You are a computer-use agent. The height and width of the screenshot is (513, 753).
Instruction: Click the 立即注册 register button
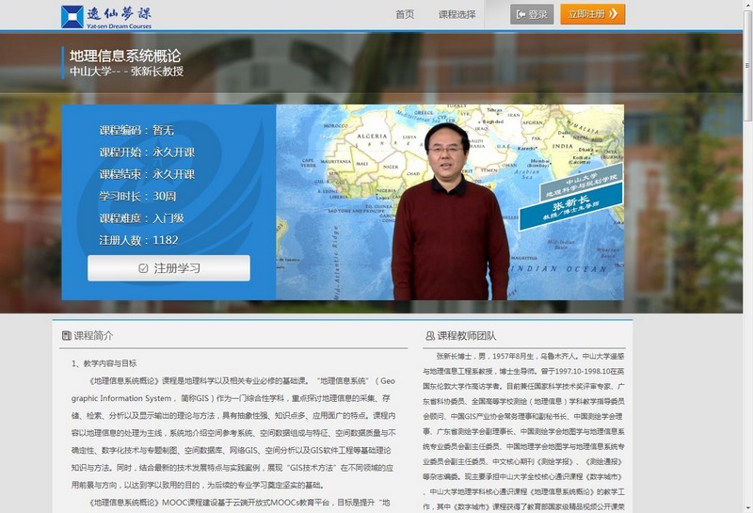click(593, 14)
